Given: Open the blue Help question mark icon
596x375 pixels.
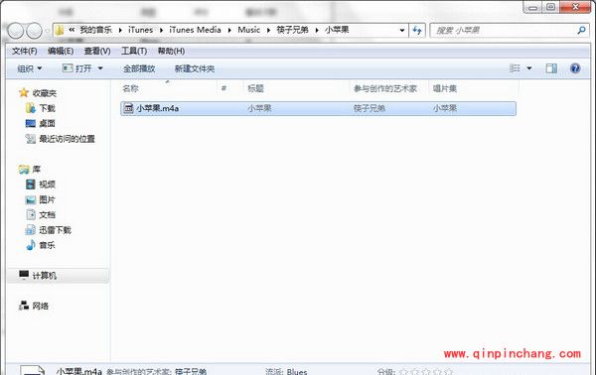Looking at the screenshot, I should click(x=575, y=68).
